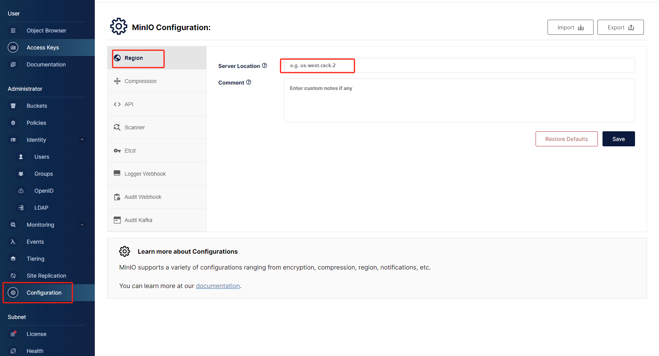This screenshot has width=659, height=356.
Task: Click the Export button
Action: tap(621, 27)
